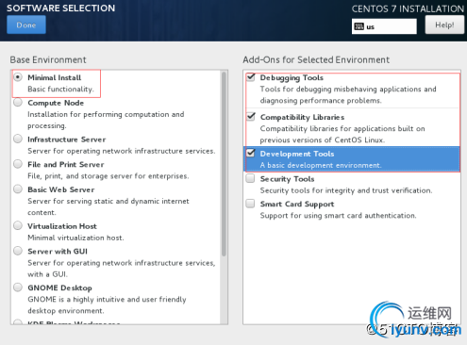Uncheck the Compatibility Libraries checkbox

251,117
